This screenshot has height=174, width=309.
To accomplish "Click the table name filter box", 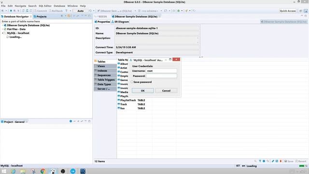I will click(x=46, y=21).
